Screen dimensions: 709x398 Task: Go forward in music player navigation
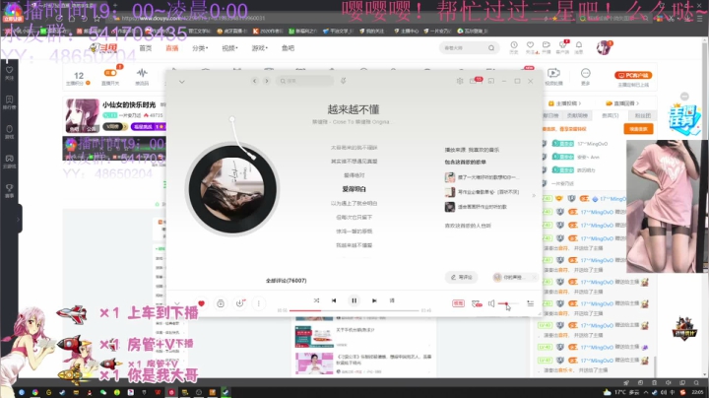(267, 81)
